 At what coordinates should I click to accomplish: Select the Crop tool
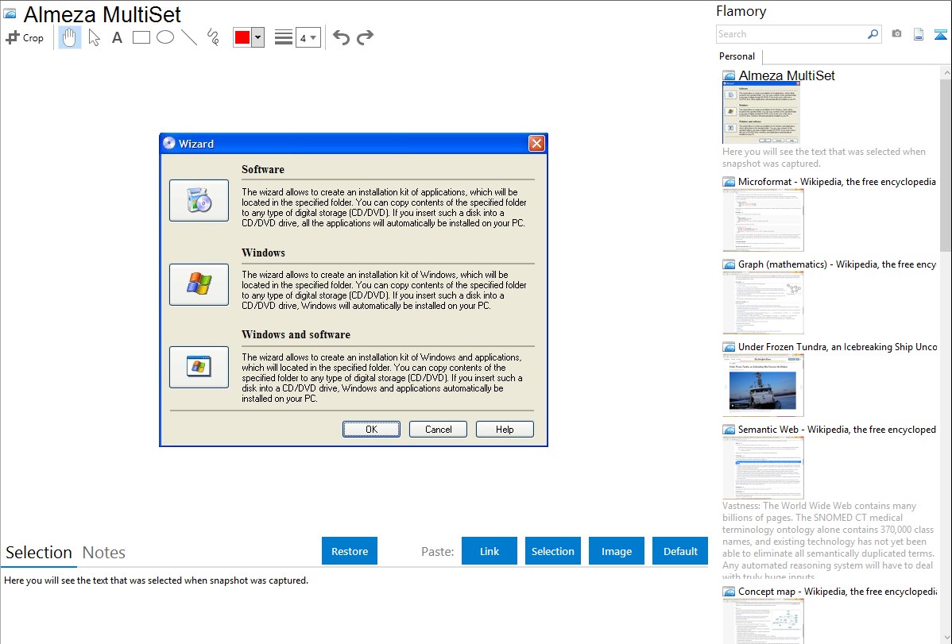(25, 37)
